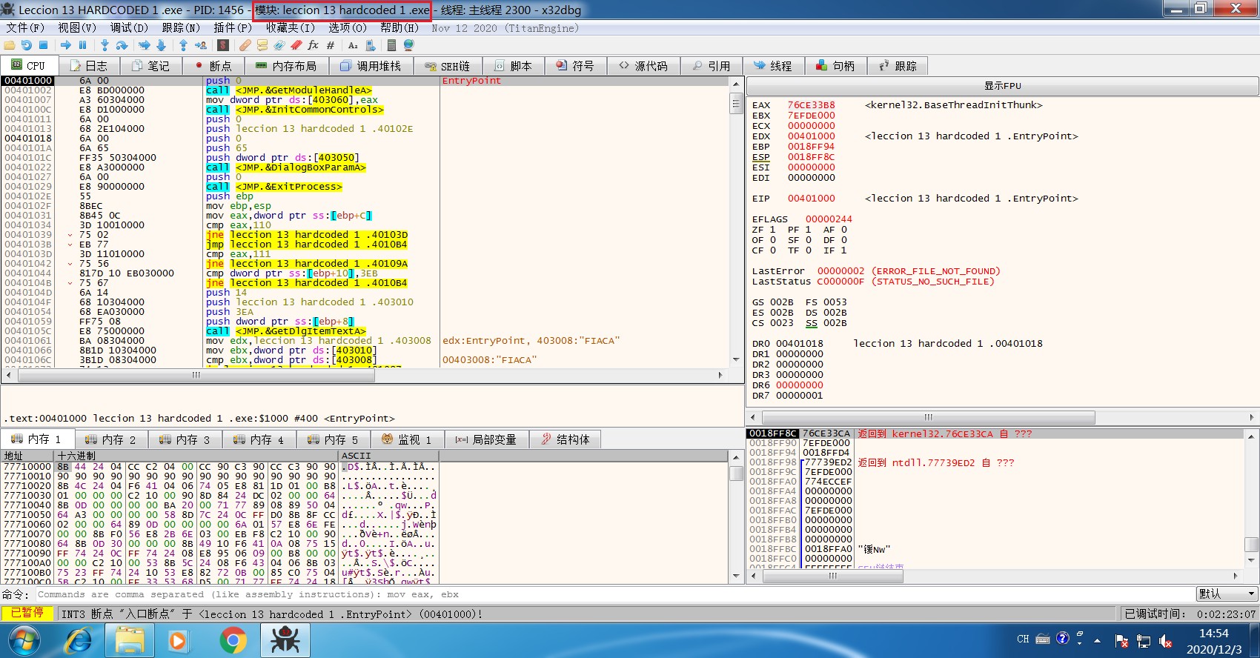Toggle the TF flag value
Viewport: 1260px width, 658px height.
[x=808, y=250]
